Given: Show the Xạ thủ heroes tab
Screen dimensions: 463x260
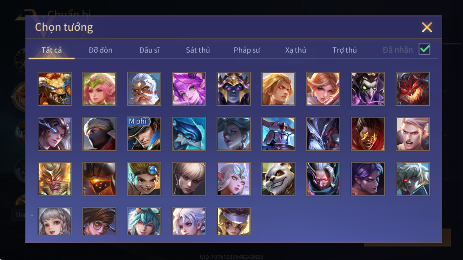Looking at the screenshot, I should 296,50.
